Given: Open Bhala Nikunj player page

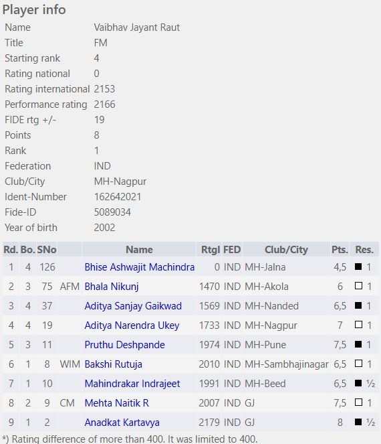Looking at the screenshot, I should point(112,287).
